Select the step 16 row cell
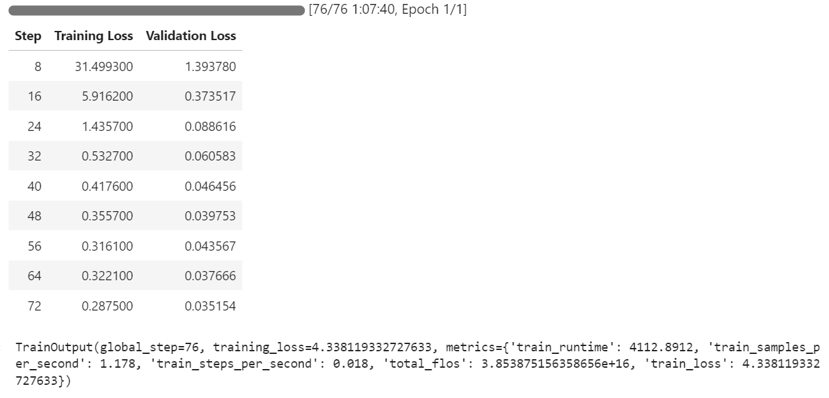The height and width of the screenshot is (398, 829). coord(34,97)
